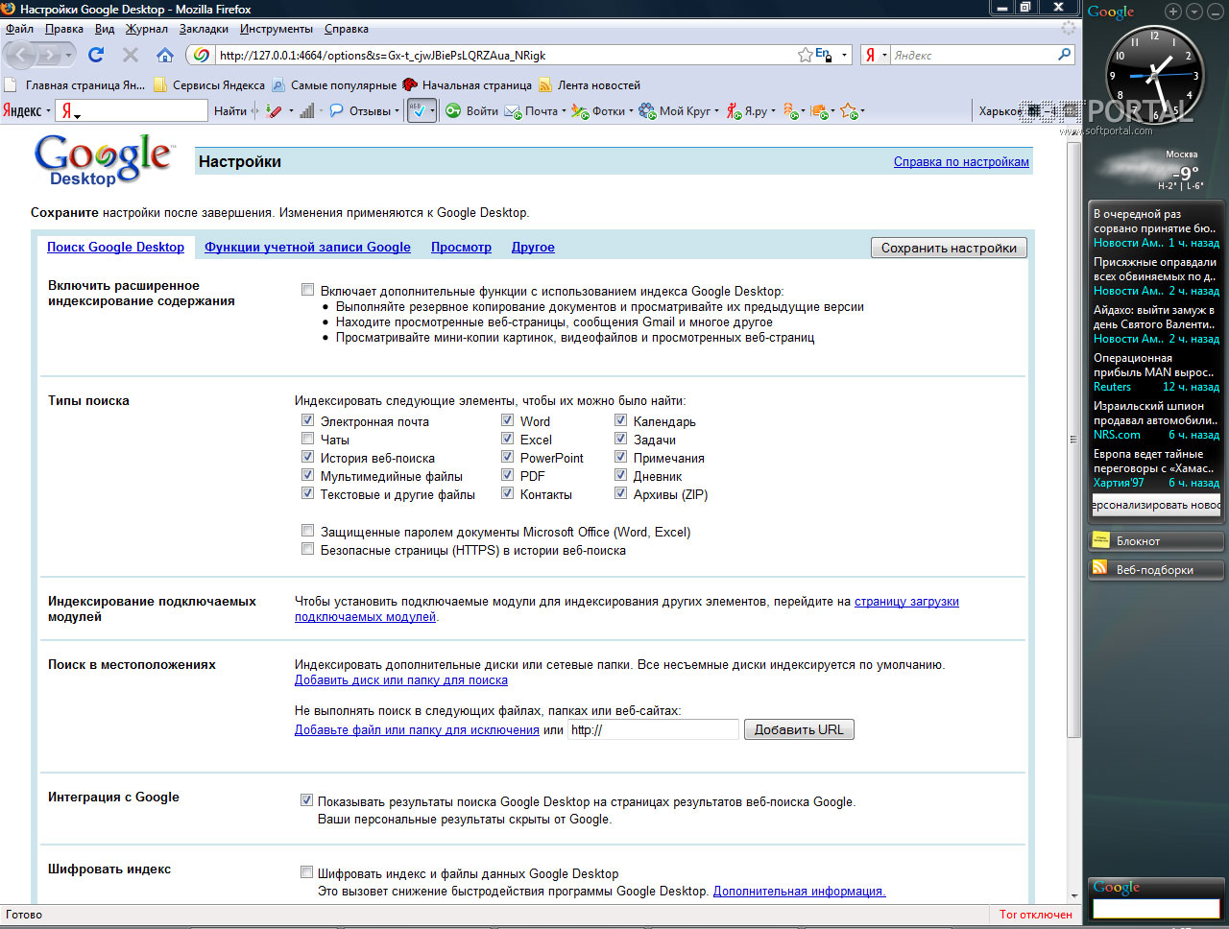Screen dimensions: 1229x929
Task: Expand the Я.ру dropdown arrow
Action: point(773,111)
